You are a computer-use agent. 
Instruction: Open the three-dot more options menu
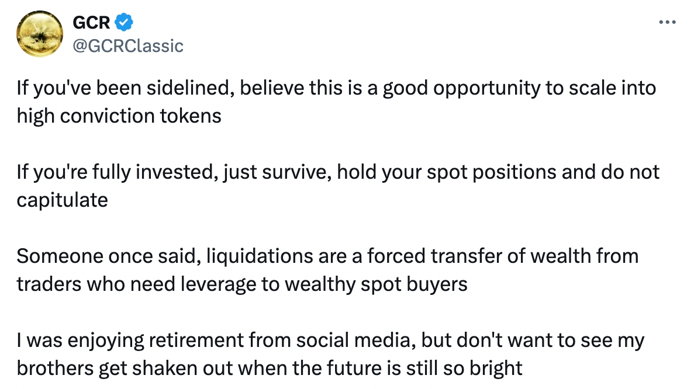667,23
